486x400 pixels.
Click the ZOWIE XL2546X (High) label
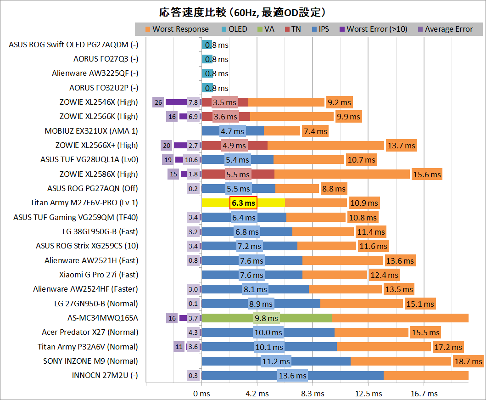pos(99,102)
